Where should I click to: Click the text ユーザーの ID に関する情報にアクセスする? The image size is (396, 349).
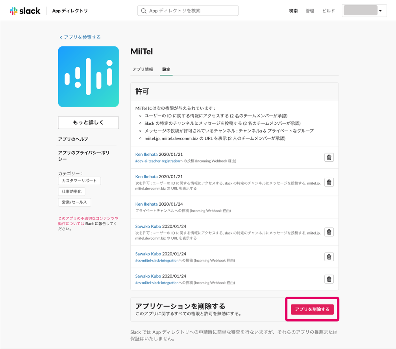(187, 116)
